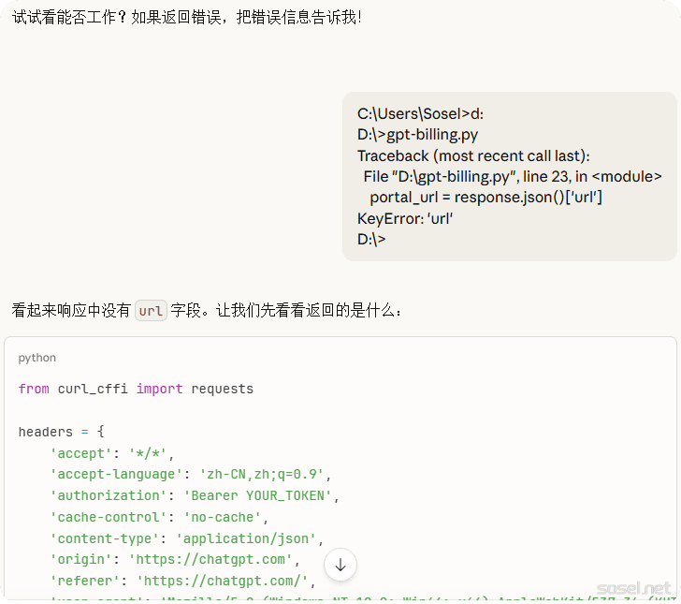The image size is (681, 604).
Task: Click the "portal_url = response.json()['url']" line
Action: pyautogui.click(x=485, y=198)
